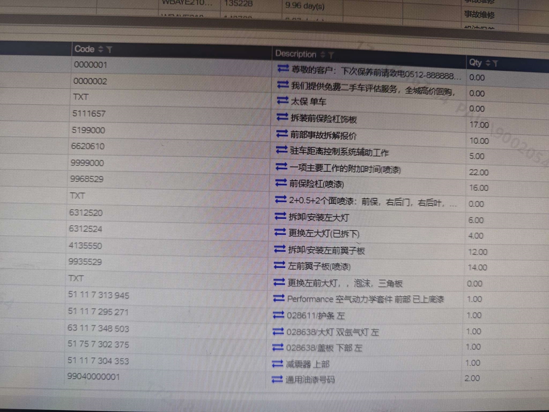Screen dimensions: 549x412
Task: Click the swap icon beside 前保险杠(喷漆)
Action: (281, 183)
